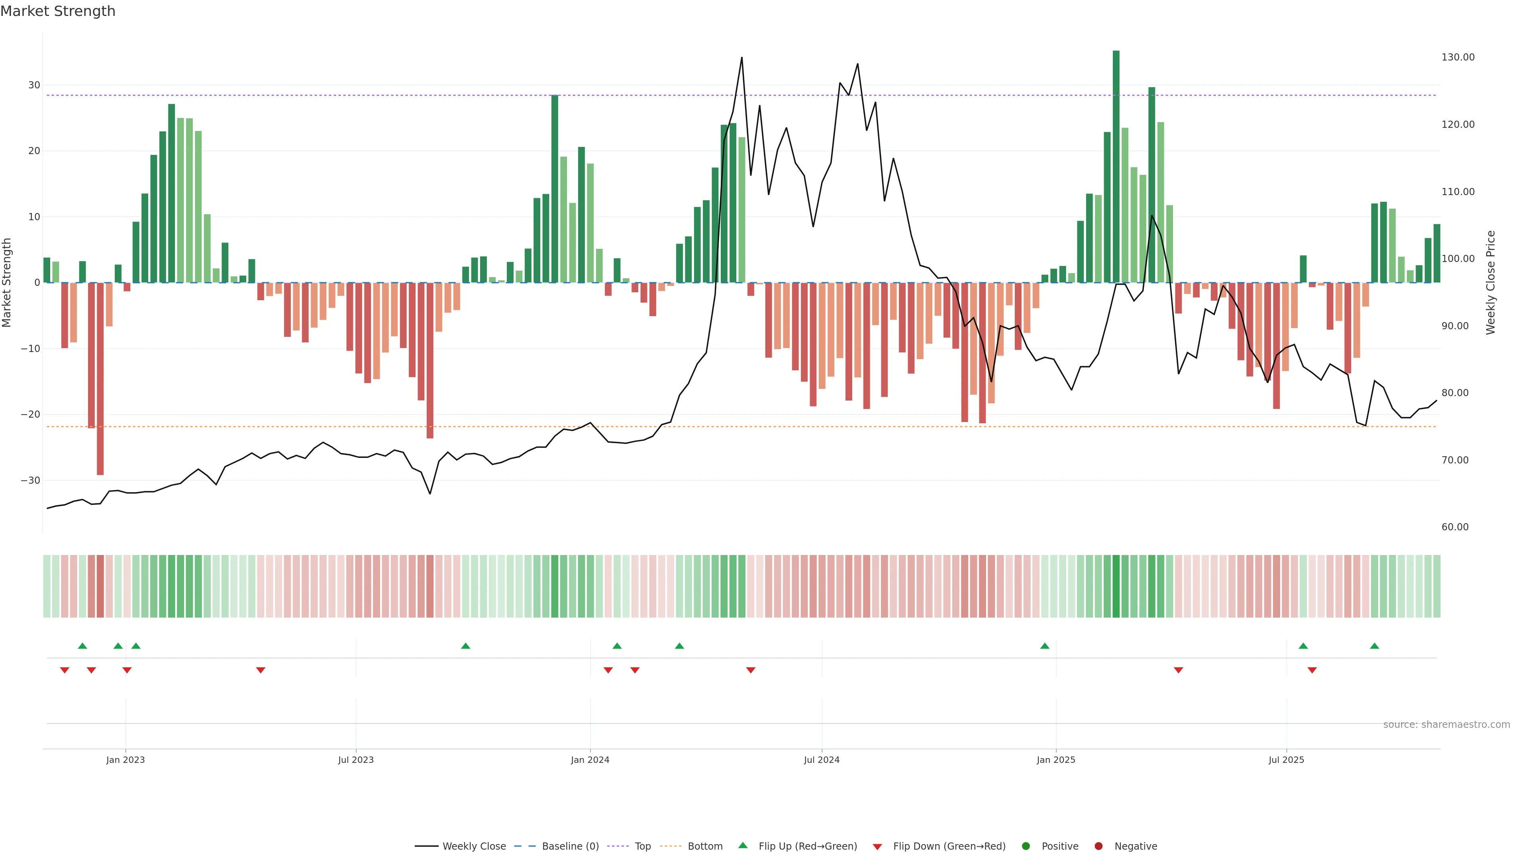Click the Market Strength chart title
This screenshot has height=860, width=1530.
coord(58,11)
